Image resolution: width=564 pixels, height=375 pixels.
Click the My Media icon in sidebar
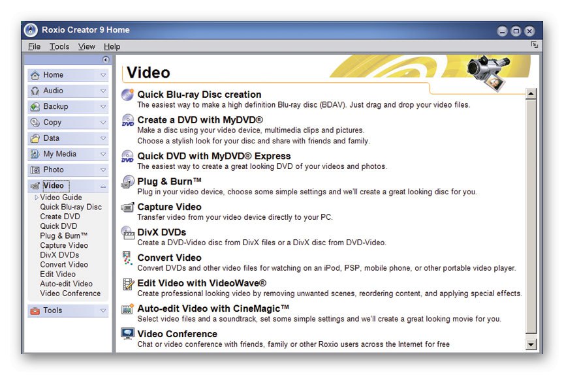pyautogui.click(x=35, y=154)
